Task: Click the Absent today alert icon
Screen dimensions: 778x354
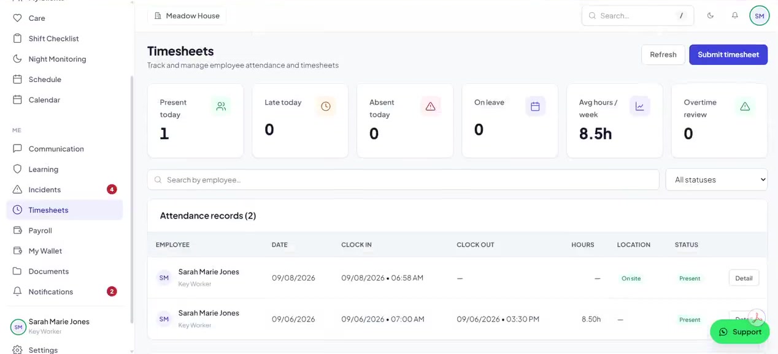Action: pos(430,107)
